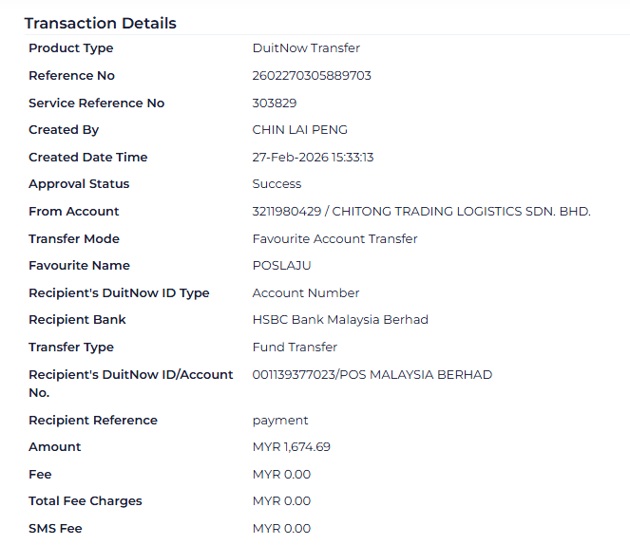This screenshot has width=630, height=545.
Task: Click the recipient reference value payment
Action: 280,421
